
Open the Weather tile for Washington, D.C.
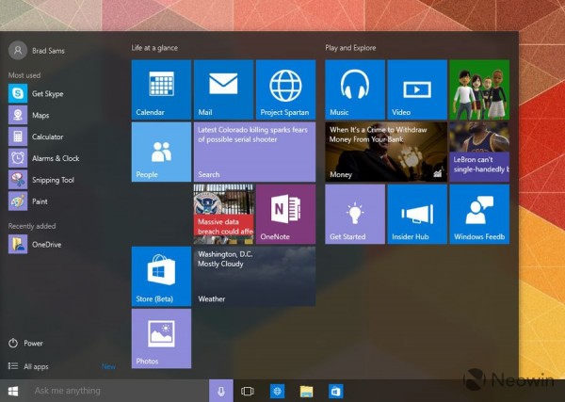click(254, 276)
